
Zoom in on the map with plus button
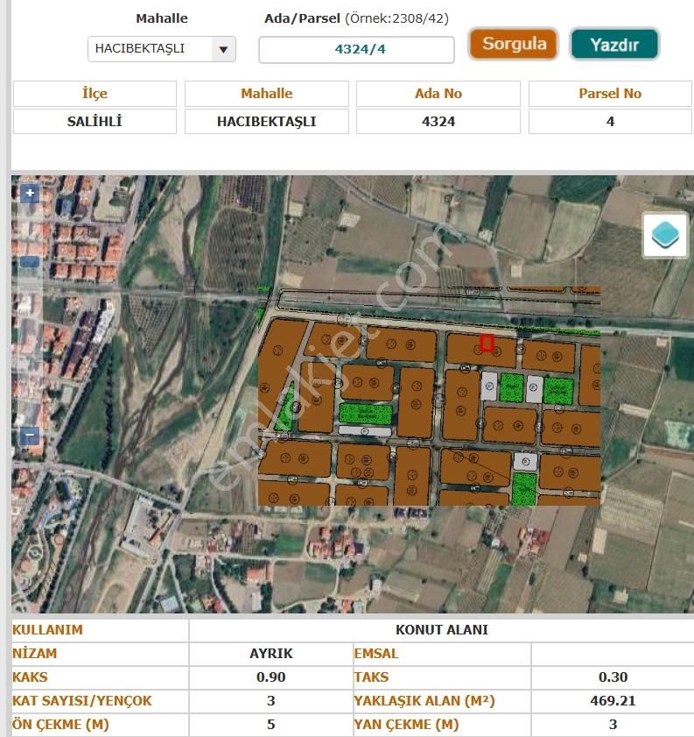coord(30,193)
